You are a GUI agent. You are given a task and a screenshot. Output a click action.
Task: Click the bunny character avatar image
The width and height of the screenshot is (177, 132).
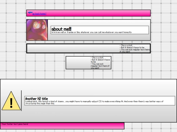click(37, 30)
